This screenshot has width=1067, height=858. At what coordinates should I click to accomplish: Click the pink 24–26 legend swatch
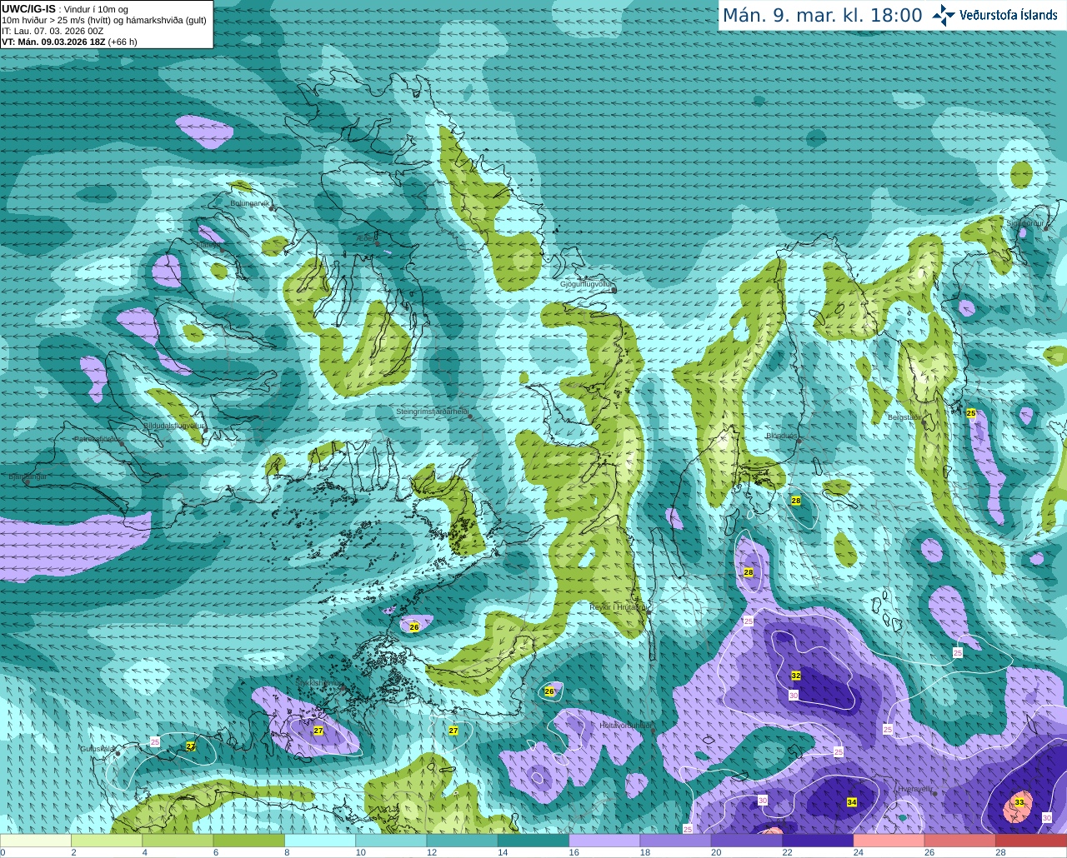(889, 841)
